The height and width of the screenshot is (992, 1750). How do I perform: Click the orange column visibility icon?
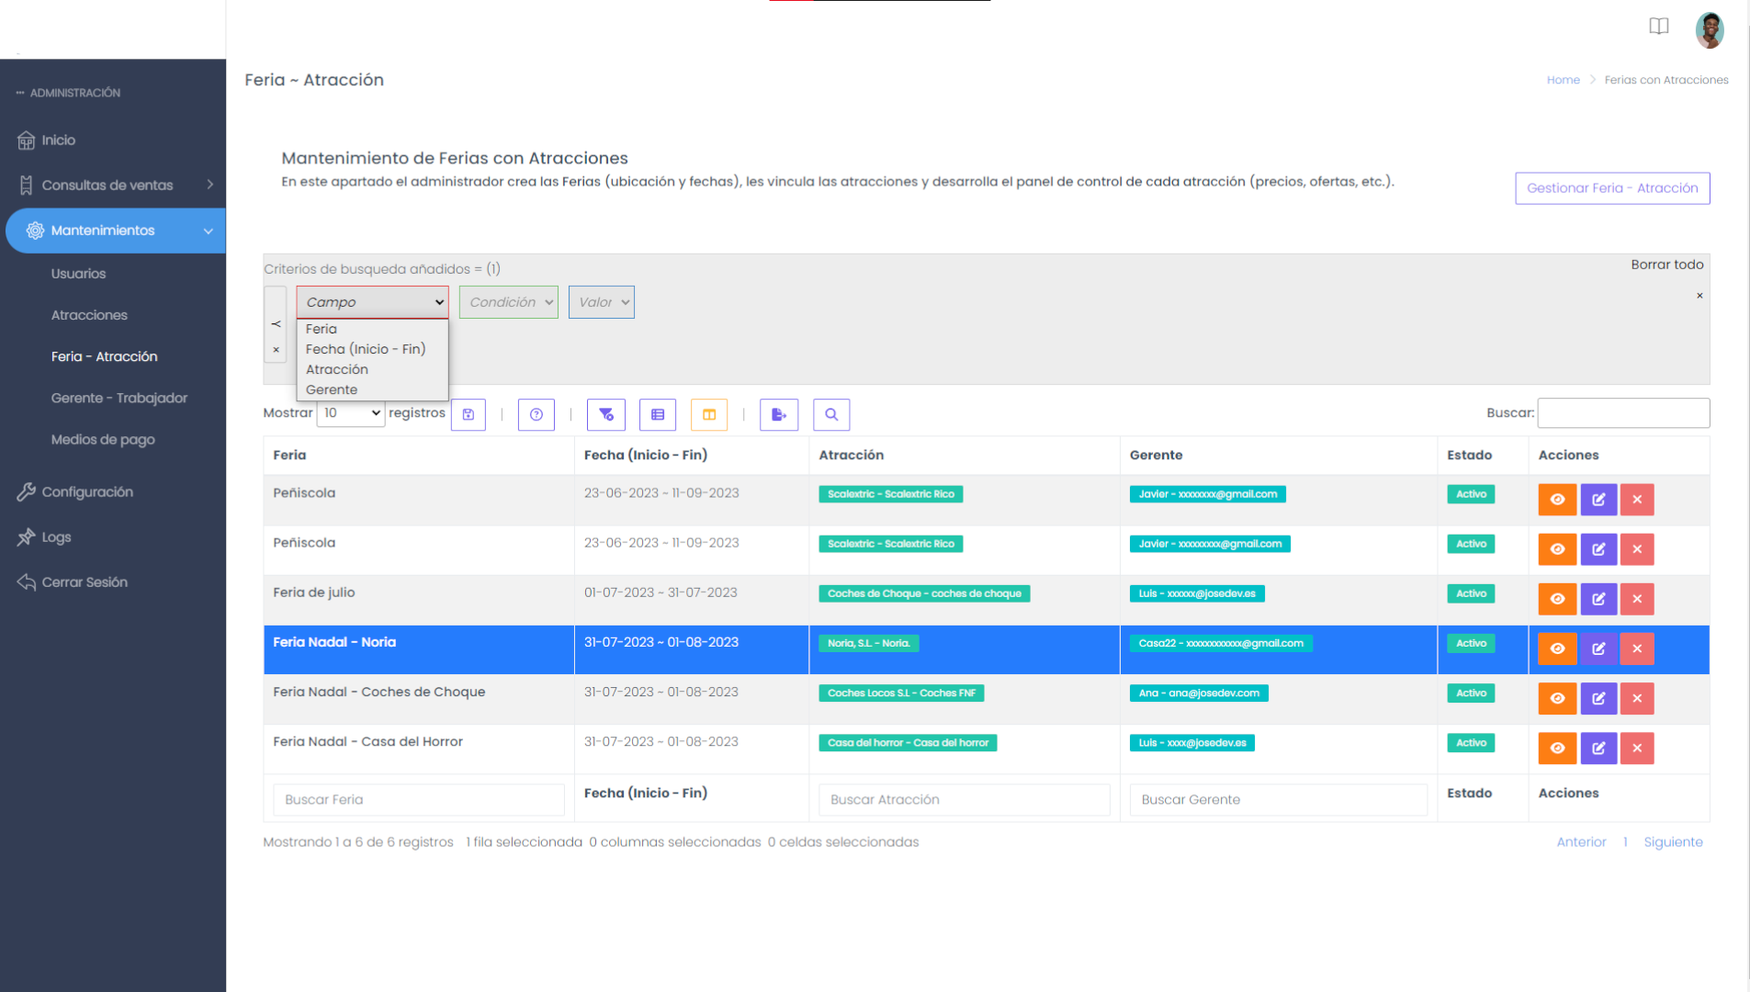(709, 414)
